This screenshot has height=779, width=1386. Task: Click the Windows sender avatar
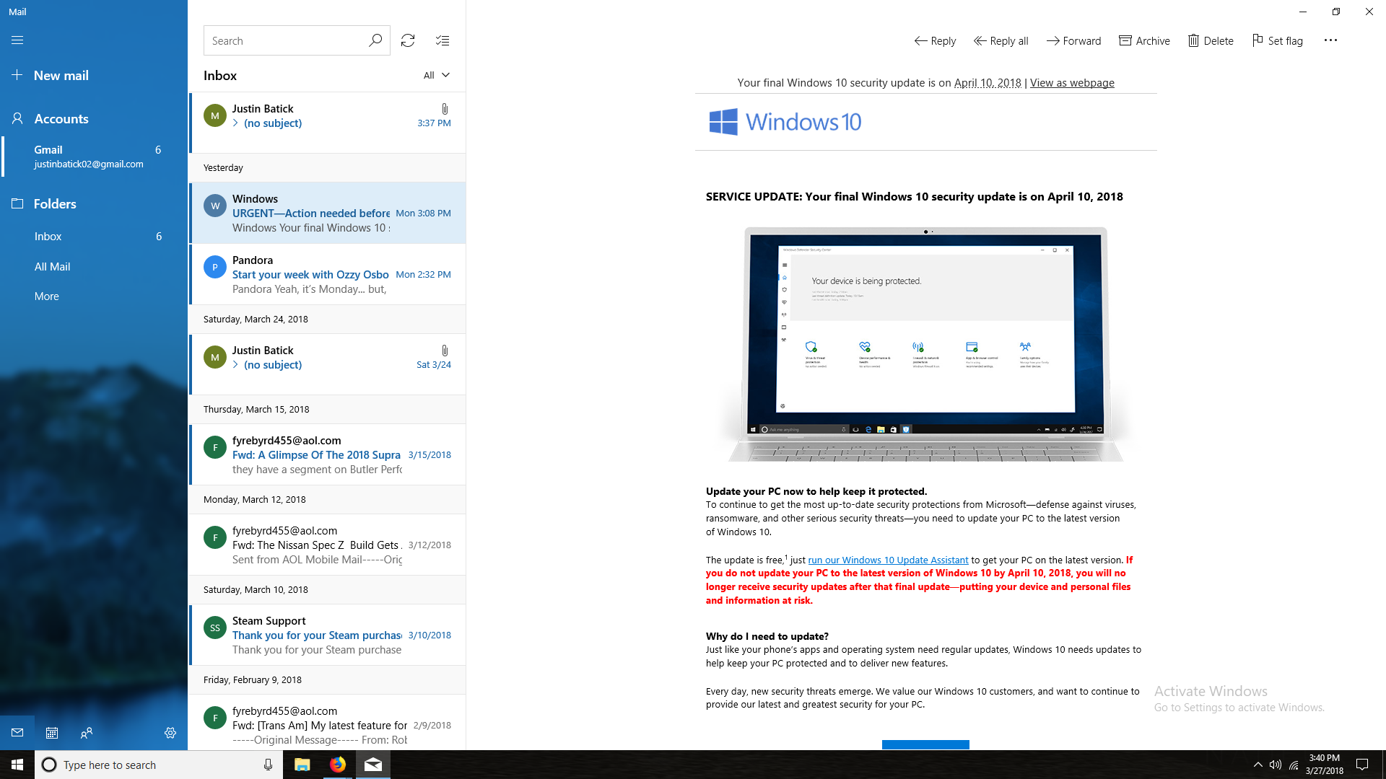(x=215, y=206)
